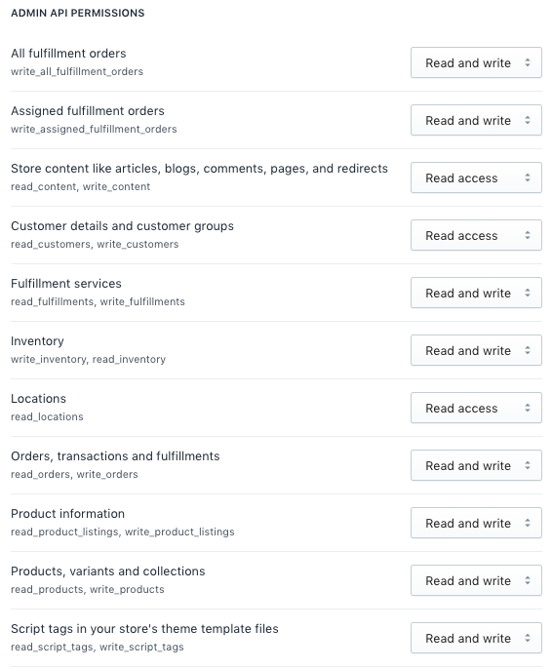Image resolution: width=552 pixels, height=669 pixels.
Task: Open Locations access dropdown
Action: click(476, 409)
